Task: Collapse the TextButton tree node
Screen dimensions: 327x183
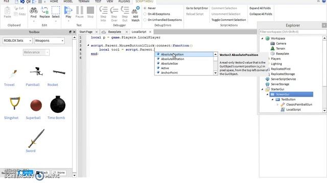Action: click(x=272, y=100)
